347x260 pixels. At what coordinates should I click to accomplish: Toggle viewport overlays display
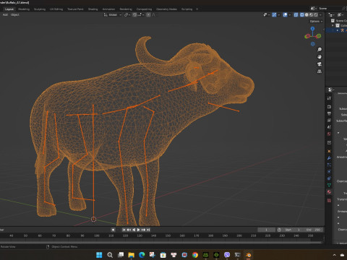pyautogui.click(x=285, y=14)
